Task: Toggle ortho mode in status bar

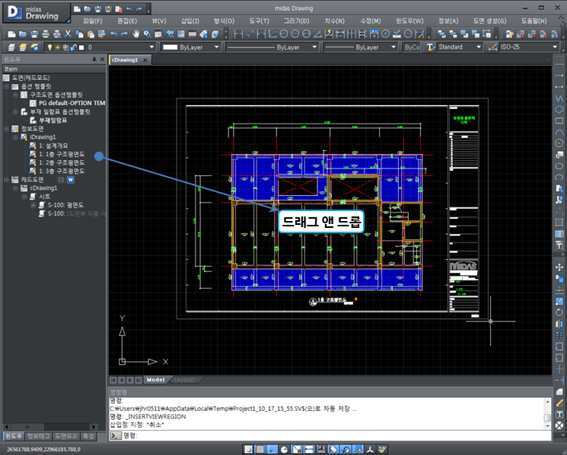Action: (272, 449)
